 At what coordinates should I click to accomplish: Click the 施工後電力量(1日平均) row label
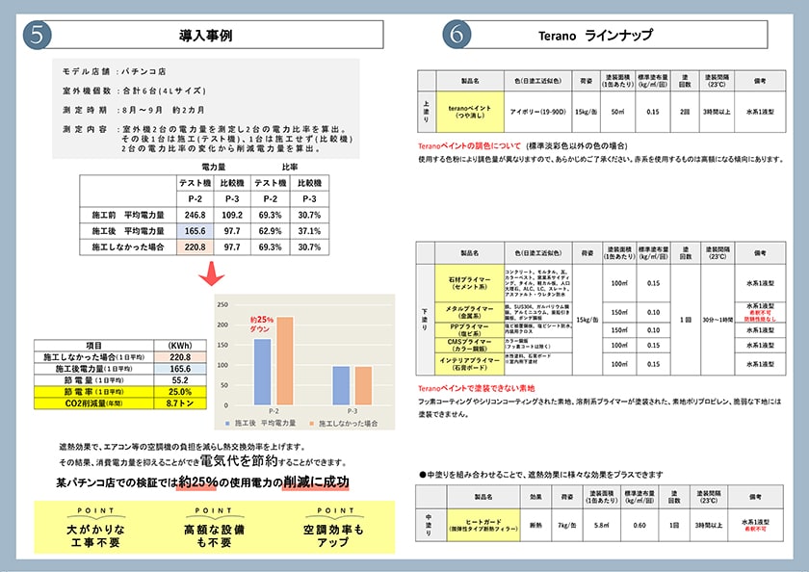tap(94, 369)
